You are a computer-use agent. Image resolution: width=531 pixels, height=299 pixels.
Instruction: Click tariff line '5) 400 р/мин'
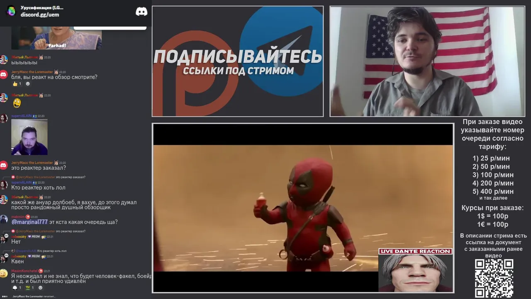tap(493, 191)
